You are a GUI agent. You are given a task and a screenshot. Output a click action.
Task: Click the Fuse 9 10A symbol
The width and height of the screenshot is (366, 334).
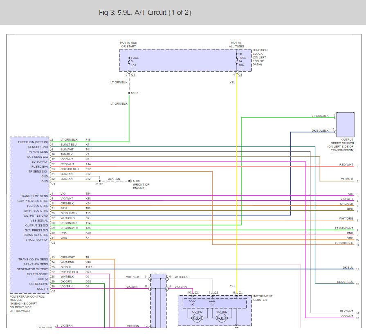click(129, 61)
